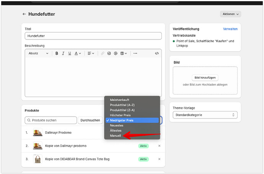Remove Kopie von Dallmayr prodomo from collection
Image resolution: width=264 pixels, height=174 pixels.
[x=159, y=146]
